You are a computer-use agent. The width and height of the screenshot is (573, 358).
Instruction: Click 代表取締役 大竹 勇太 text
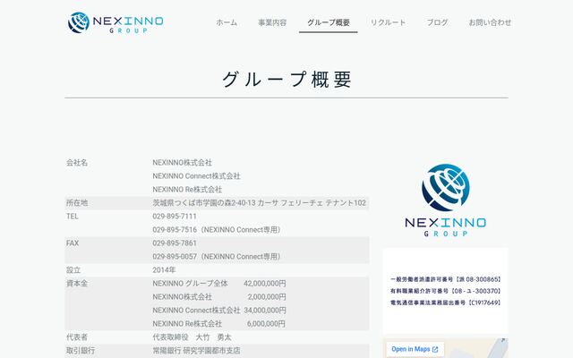192,337
